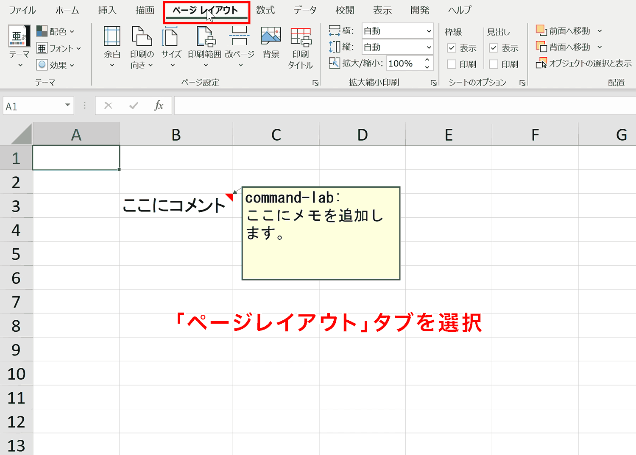Expand the Name Box dropdown arrow
636x455 pixels.
(x=67, y=105)
